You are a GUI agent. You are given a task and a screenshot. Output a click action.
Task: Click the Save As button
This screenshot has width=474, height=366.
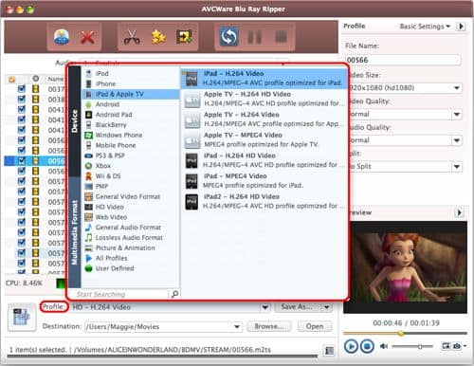(x=297, y=307)
